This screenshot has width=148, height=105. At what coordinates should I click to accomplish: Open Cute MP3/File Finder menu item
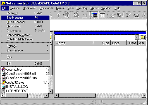25,39
